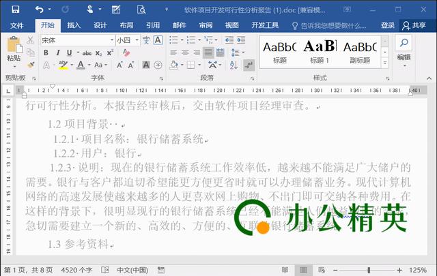This screenshot has width=437, height=276.
Task: Click the 共享 share button
Action: [414, 26]
